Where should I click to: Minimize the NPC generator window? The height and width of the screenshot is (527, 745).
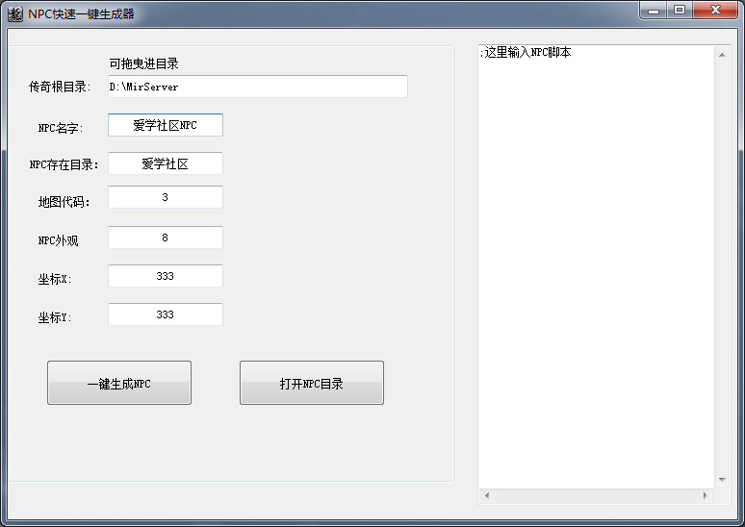[x=654, y=10]
